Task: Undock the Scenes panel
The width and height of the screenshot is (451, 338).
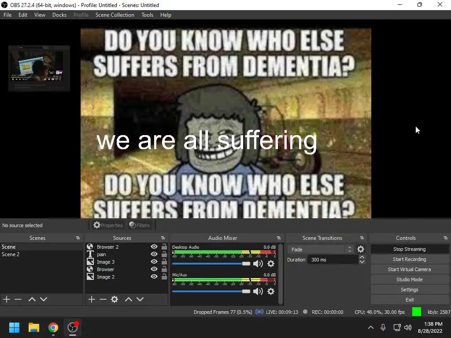Action: point(78,238)
